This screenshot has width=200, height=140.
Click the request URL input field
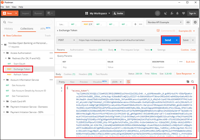tap(118, 40)
